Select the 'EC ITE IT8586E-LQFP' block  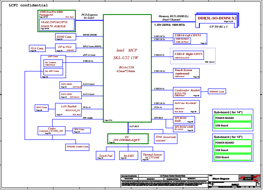pyautogui.click(x=128, y=139)
